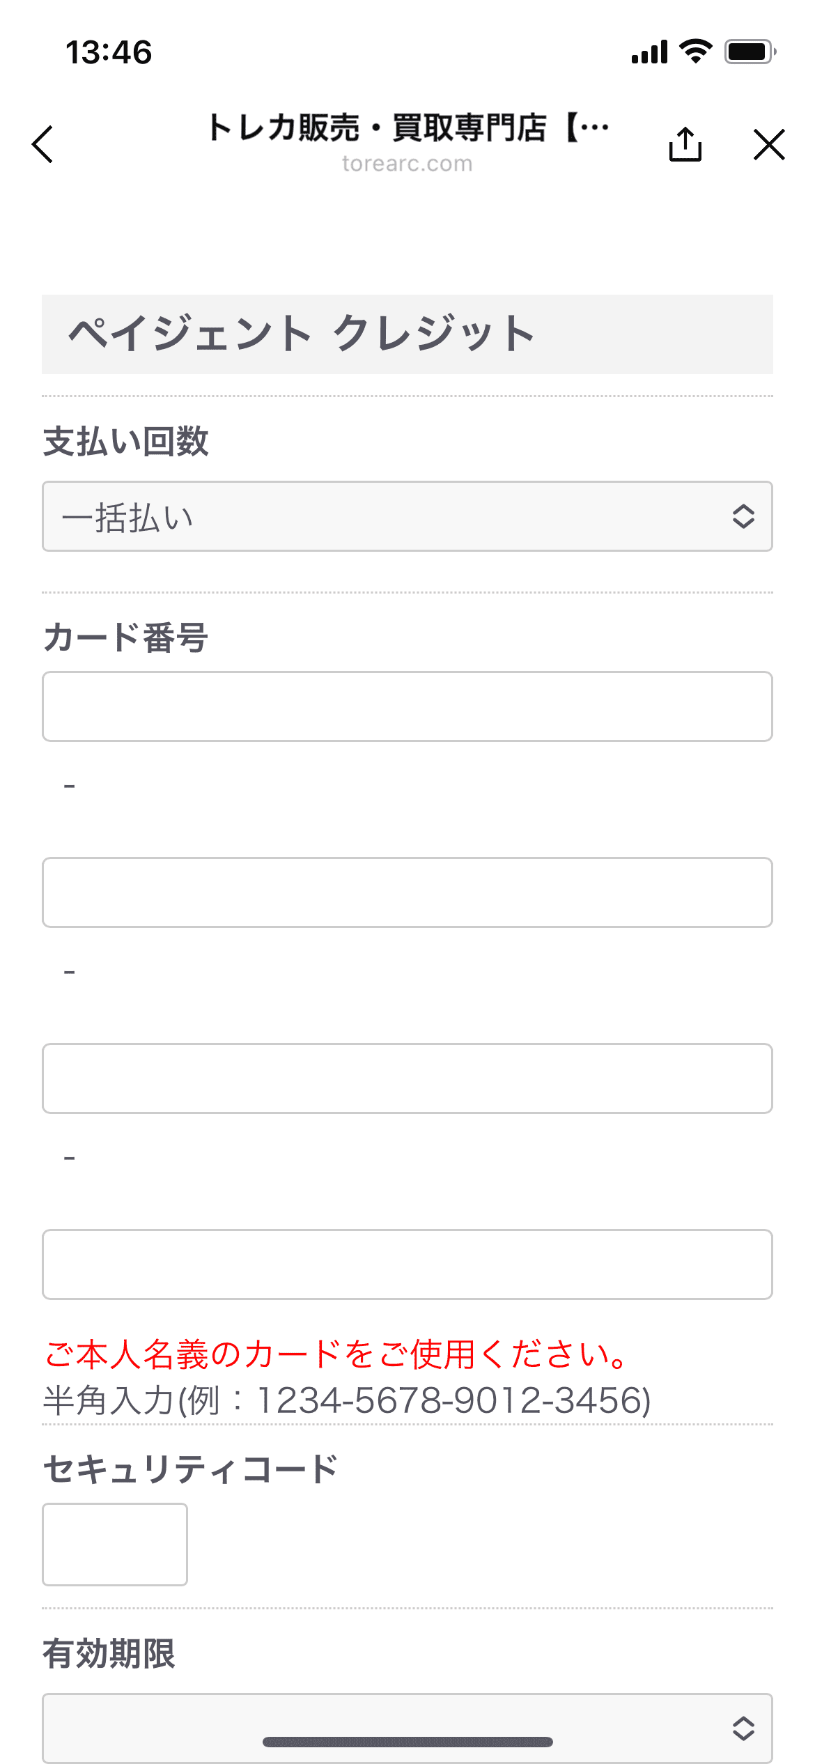Tap the 13:46 clock in status bar

(109, 52)
